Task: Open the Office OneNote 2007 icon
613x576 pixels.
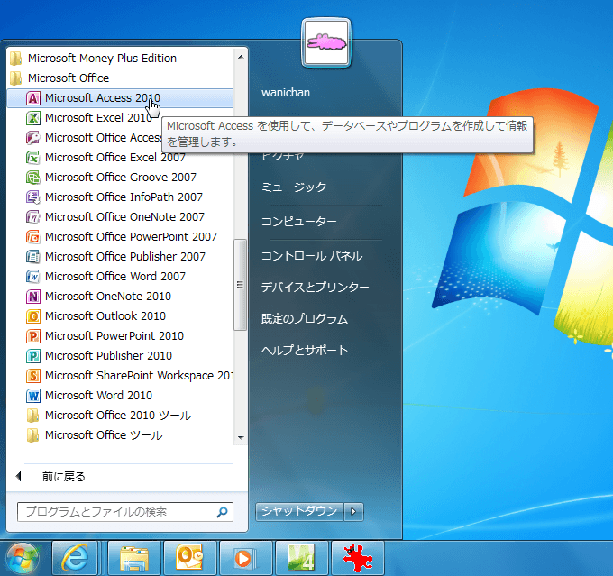Action: point(33,216)
